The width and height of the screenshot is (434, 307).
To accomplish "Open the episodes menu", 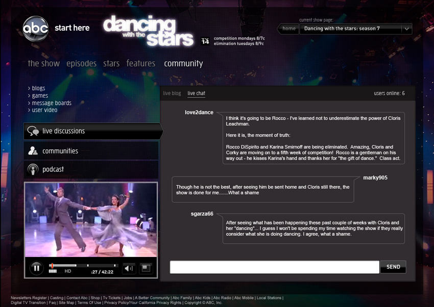I will click(x=81, y=64).
